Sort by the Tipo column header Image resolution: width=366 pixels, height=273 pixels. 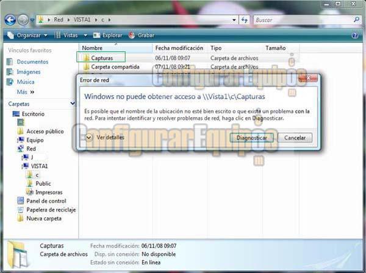(x=235, y=48)
